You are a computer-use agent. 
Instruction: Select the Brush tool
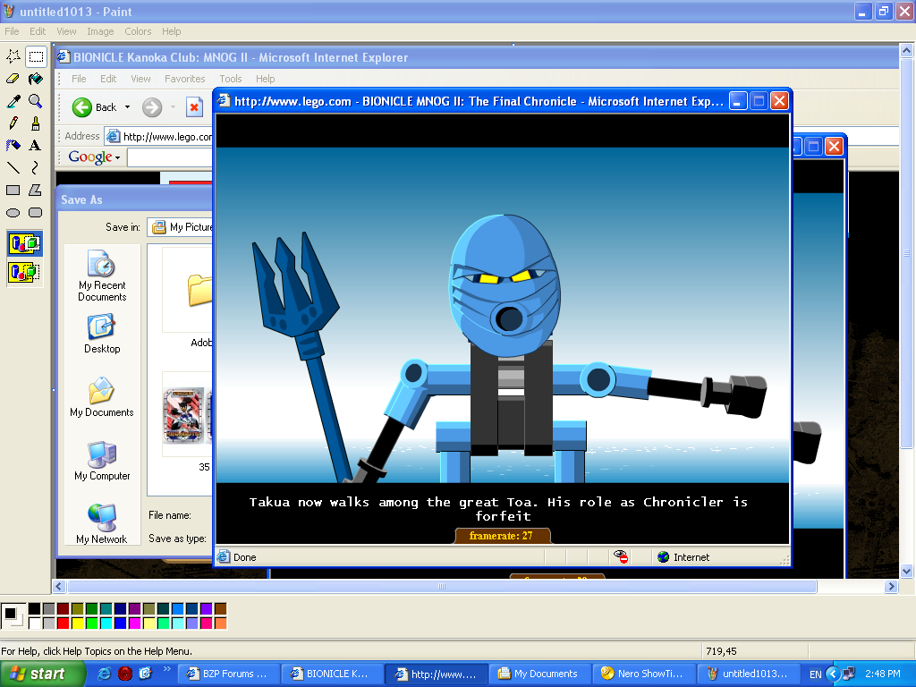[x=36, y=123]
